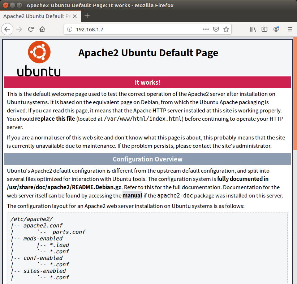This screenshot has height=284, width=297.
Task: Open the Firefox home page
Action: tap(42, 29)
